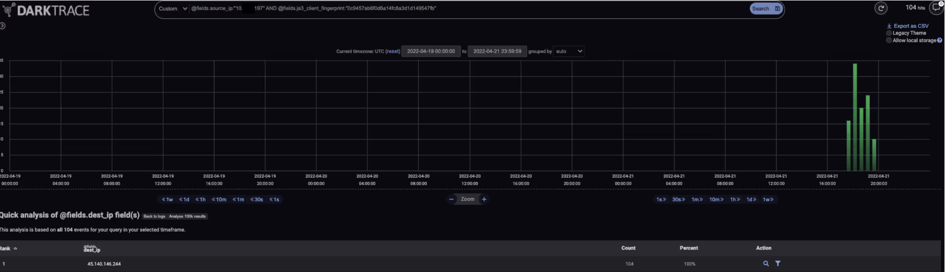Image resolution: width=945 pixels, height=272 pixels.
Task: Open the grouped by auto dropdown
Action: [x=569, y=51]
